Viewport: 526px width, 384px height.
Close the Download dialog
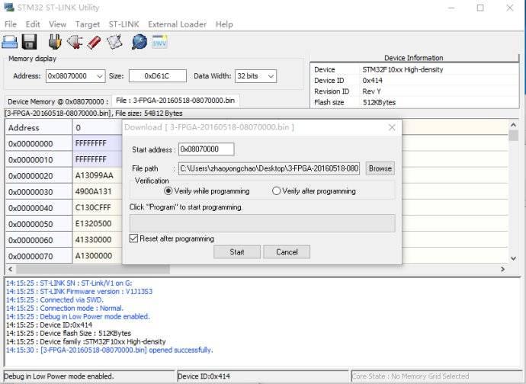(392, 127)
